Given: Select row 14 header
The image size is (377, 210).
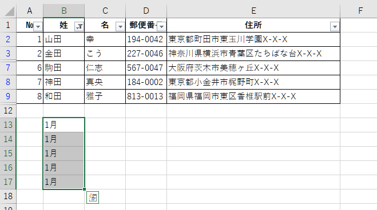Looking at the screenshot, I should 8,139.
